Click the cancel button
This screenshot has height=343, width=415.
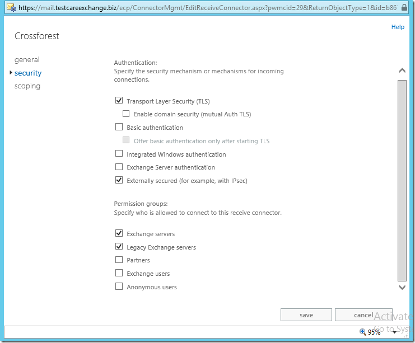click(x=363, y=314)
